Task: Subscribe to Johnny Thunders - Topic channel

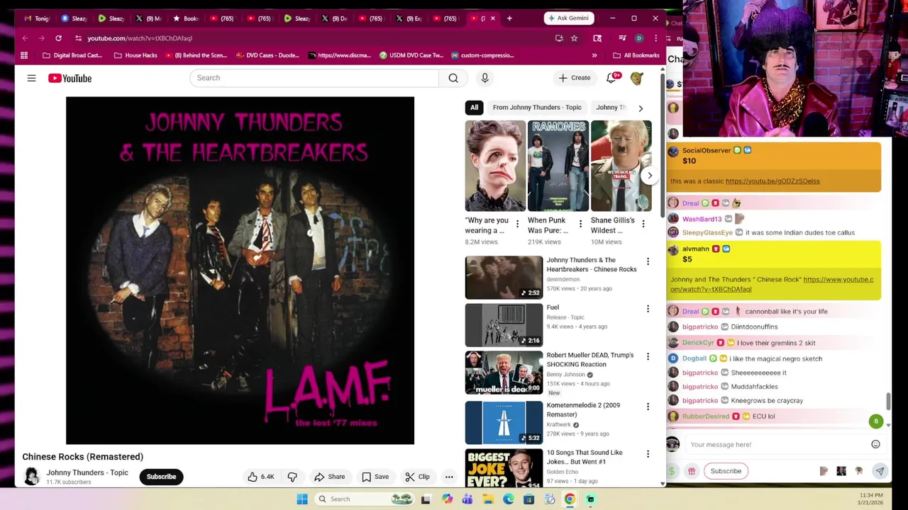Action: click(x=161, y=477)
